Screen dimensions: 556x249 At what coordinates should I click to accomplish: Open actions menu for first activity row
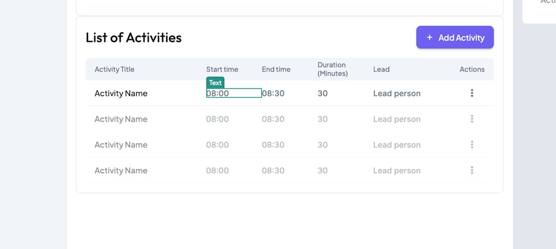pyautogui.click(x=471, y=93)
